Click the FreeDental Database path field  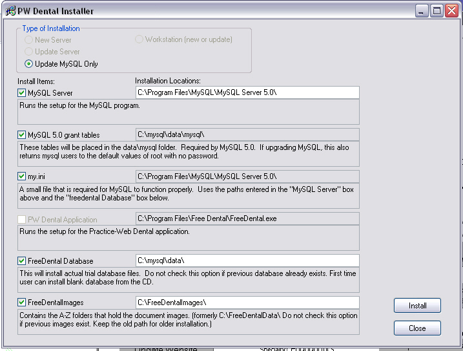(x=247, y=261)
